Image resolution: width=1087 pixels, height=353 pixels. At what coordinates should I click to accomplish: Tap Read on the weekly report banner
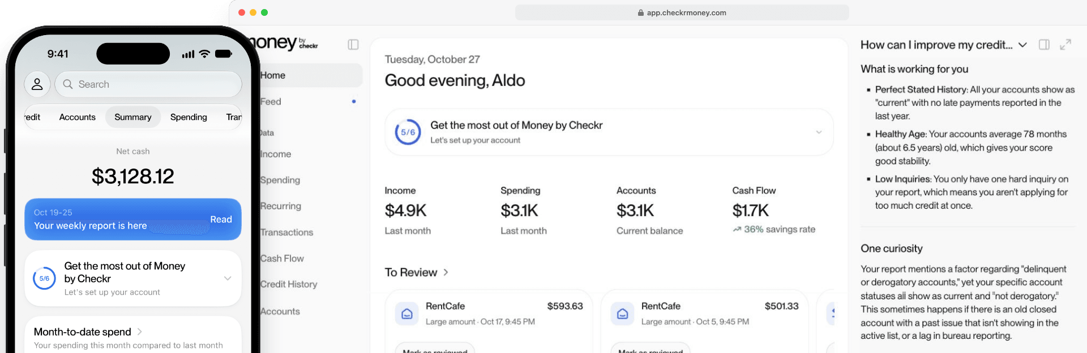221,219
